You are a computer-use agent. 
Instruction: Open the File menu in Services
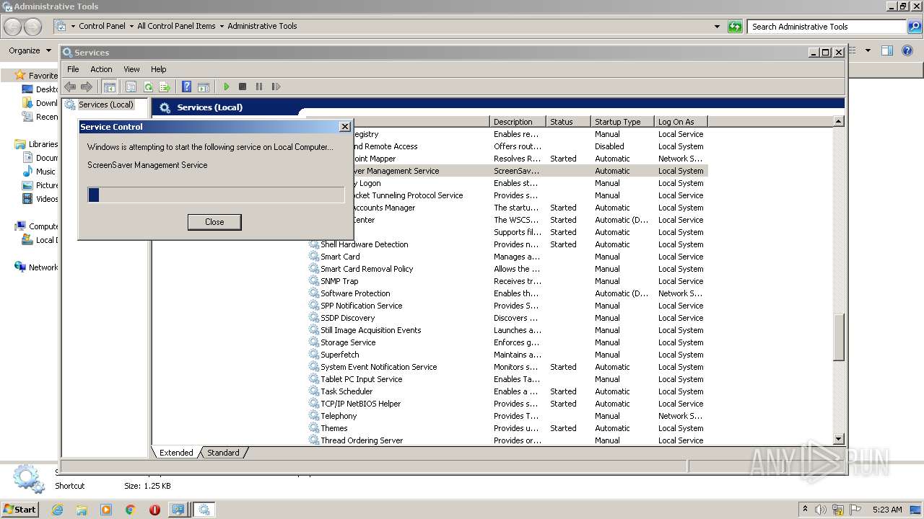(73, 69)
